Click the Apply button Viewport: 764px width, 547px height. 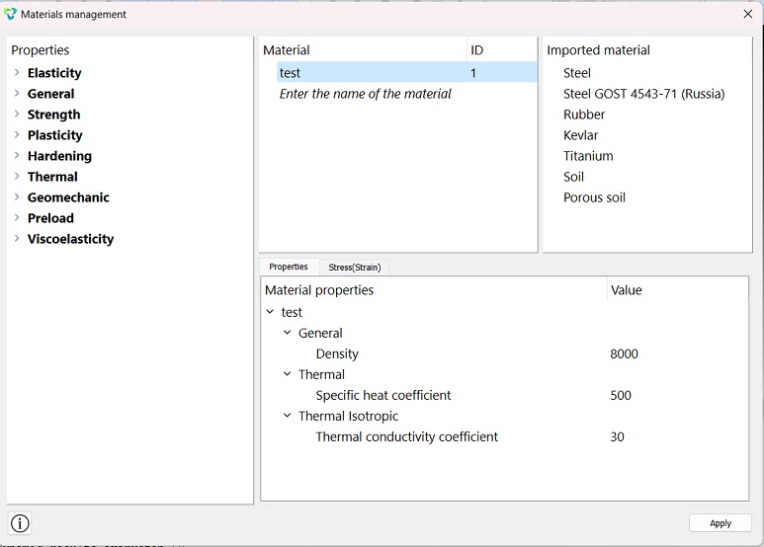(721, 523)
